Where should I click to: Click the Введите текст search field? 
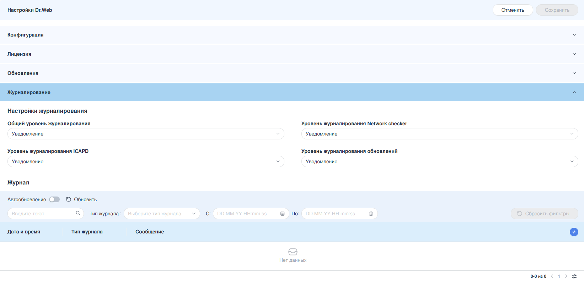tap(42, 214)
